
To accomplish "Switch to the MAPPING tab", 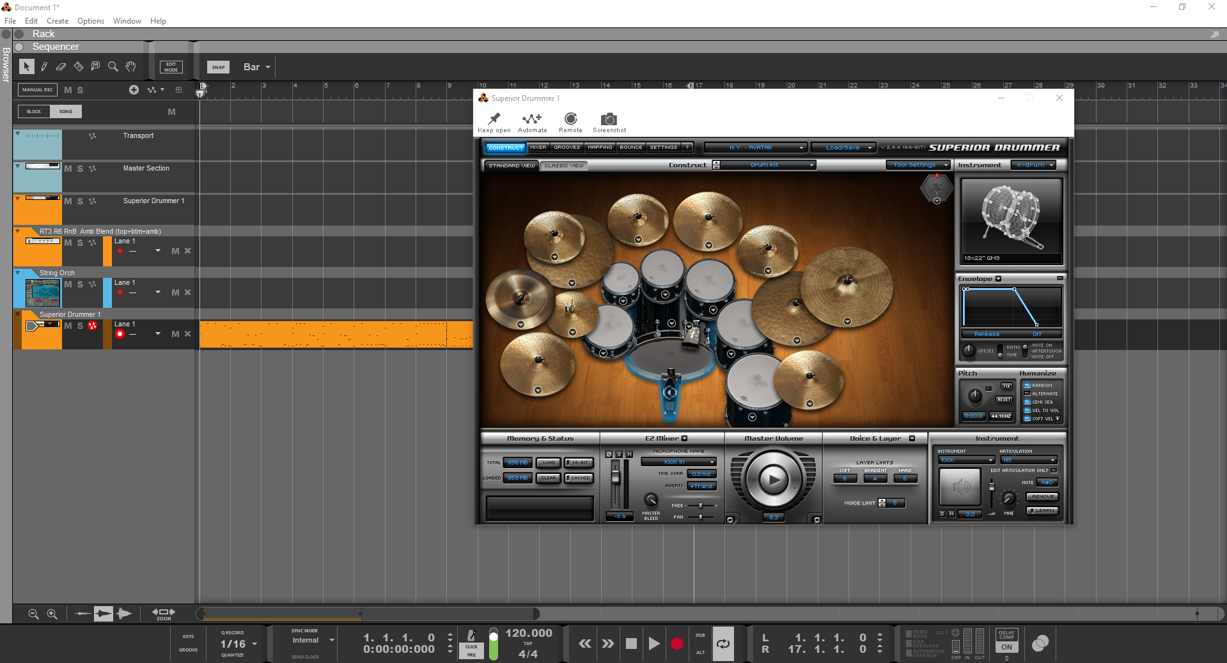I will coord(600,148).
